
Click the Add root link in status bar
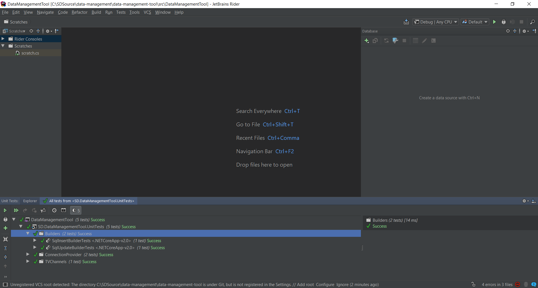pyautogui.click(x=305, y=285)
